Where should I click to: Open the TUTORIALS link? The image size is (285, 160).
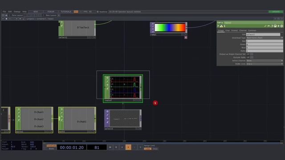66,12
